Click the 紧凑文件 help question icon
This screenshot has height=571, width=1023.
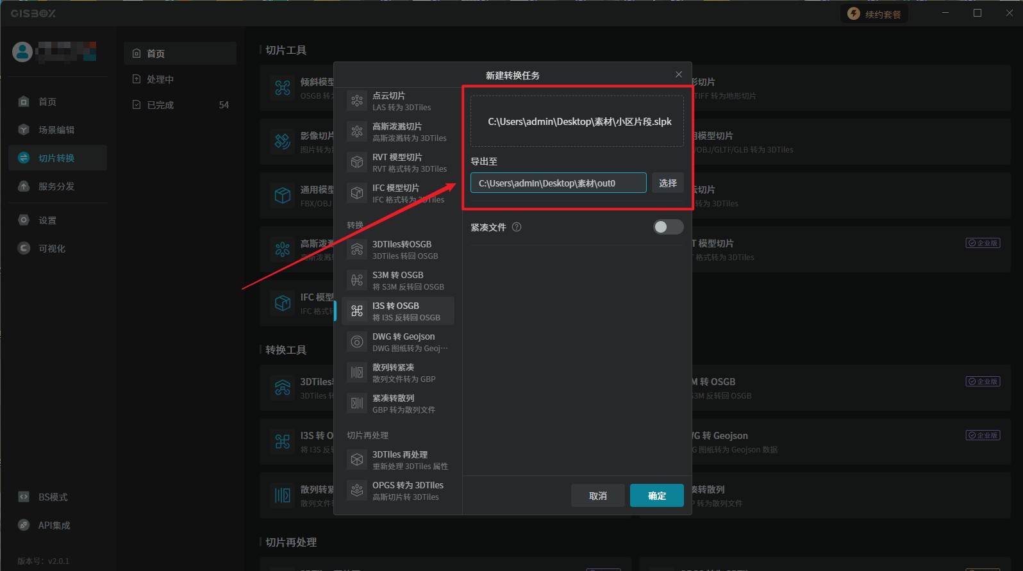[517, 227]
